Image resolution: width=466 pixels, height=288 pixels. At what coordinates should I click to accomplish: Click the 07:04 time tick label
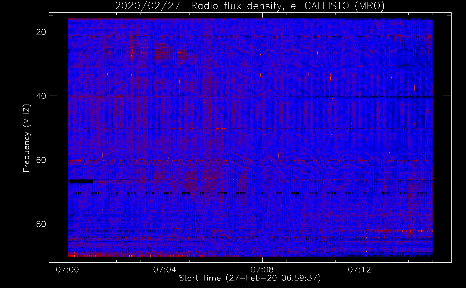point(165,270)
